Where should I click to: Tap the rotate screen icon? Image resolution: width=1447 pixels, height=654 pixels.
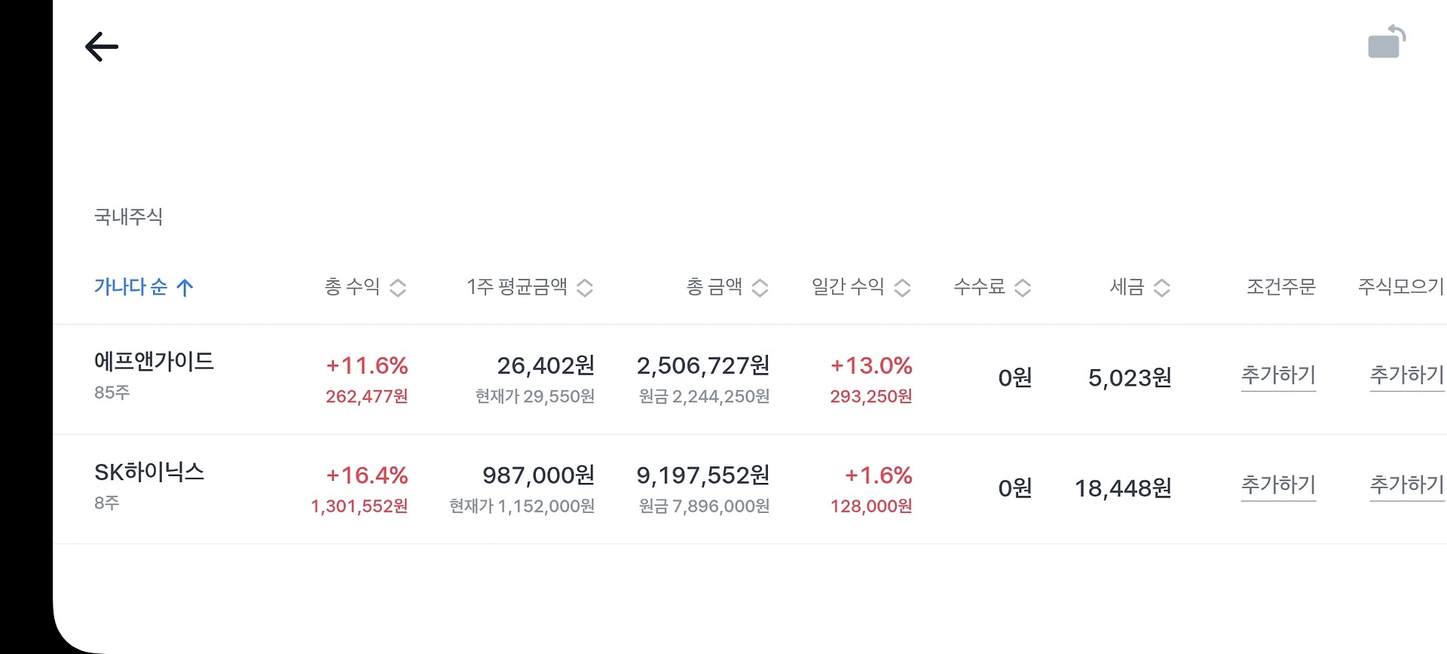tap(1387, 41)
